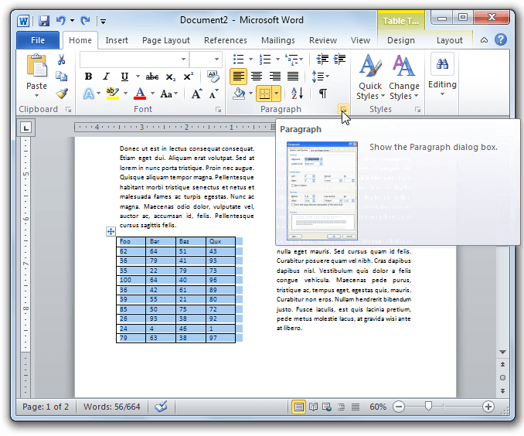Apply Bold formatting
The image size is (524, 436).
pos(88,77)
